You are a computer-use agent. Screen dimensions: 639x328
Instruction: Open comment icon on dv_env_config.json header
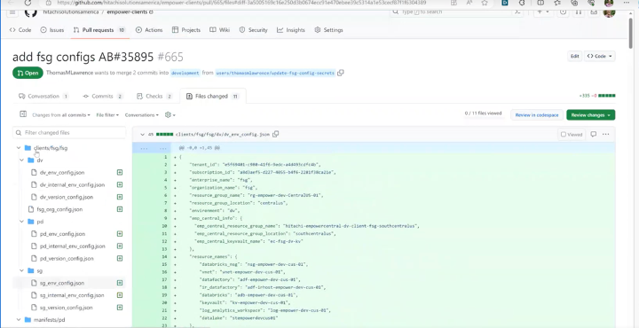coord(594,134)
